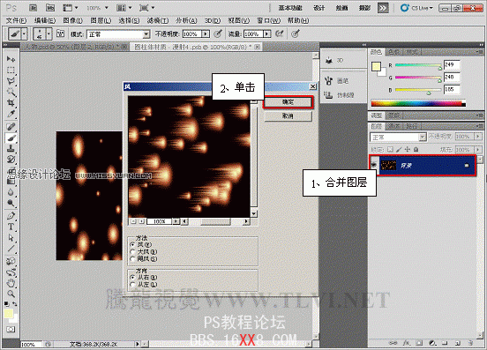Open the 仿制源 clone source panel icon
487x350 pixels.
click(328, 94)
